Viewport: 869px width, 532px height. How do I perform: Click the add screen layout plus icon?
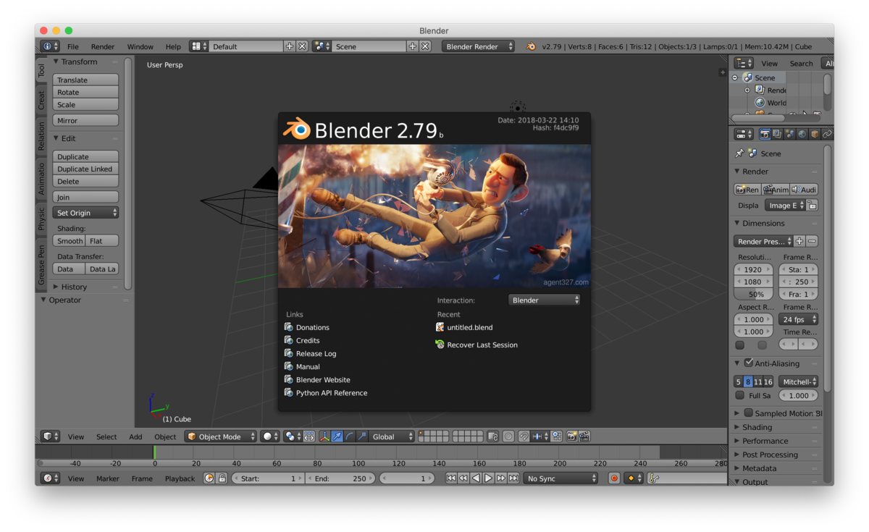(290, 46)
